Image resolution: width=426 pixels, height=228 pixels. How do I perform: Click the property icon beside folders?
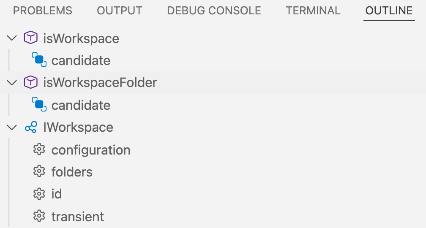[39, 171]
